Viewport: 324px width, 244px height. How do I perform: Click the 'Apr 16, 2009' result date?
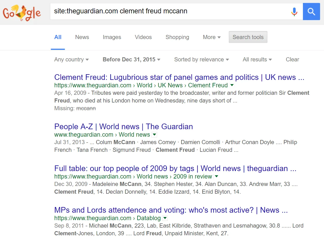click(x=70, y=93)
